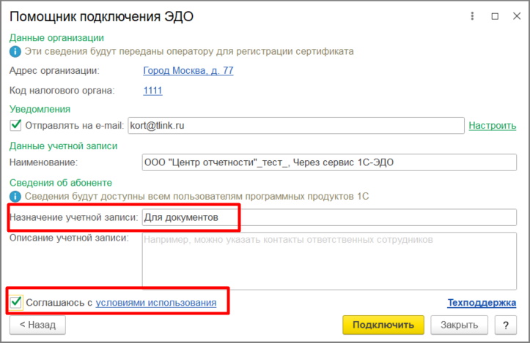Open help with the question mark button
This screenshot has width=530, height=343.
coord(506,325)
